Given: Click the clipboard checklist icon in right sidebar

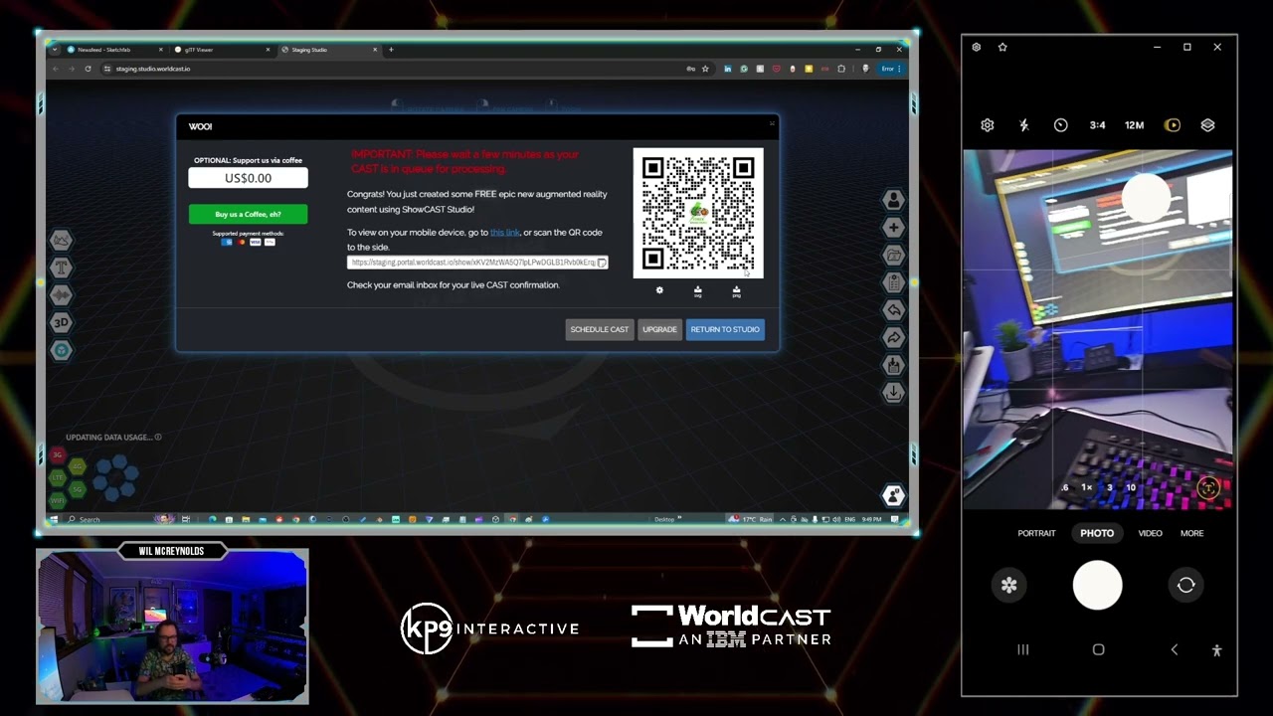Looking at the screenshot, I should [893, 283].
